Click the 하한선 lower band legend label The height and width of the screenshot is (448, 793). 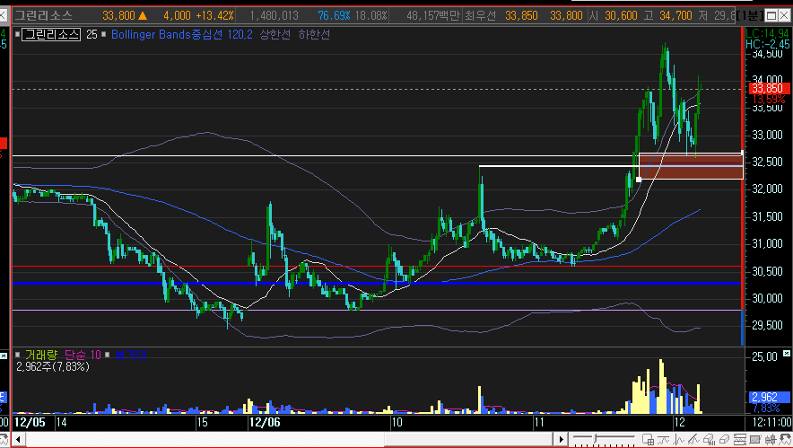click(314, 34)
